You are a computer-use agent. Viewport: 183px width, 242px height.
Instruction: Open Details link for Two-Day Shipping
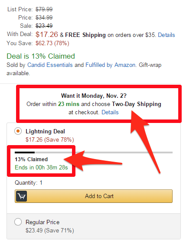pyautogui.click(x=110, y=112)
